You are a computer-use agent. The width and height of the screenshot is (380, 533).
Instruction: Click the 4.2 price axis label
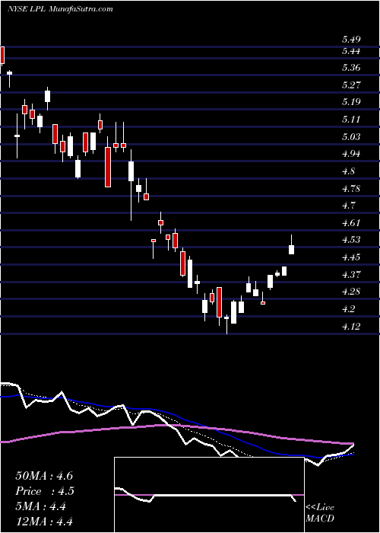[348, 309]
